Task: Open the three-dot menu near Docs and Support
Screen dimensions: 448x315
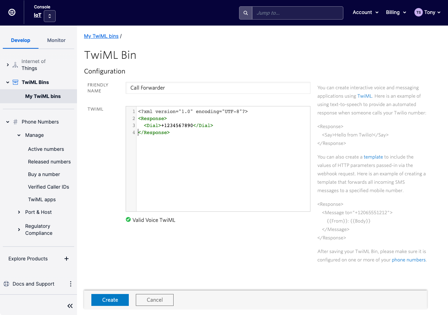Action: pos(70,284)
